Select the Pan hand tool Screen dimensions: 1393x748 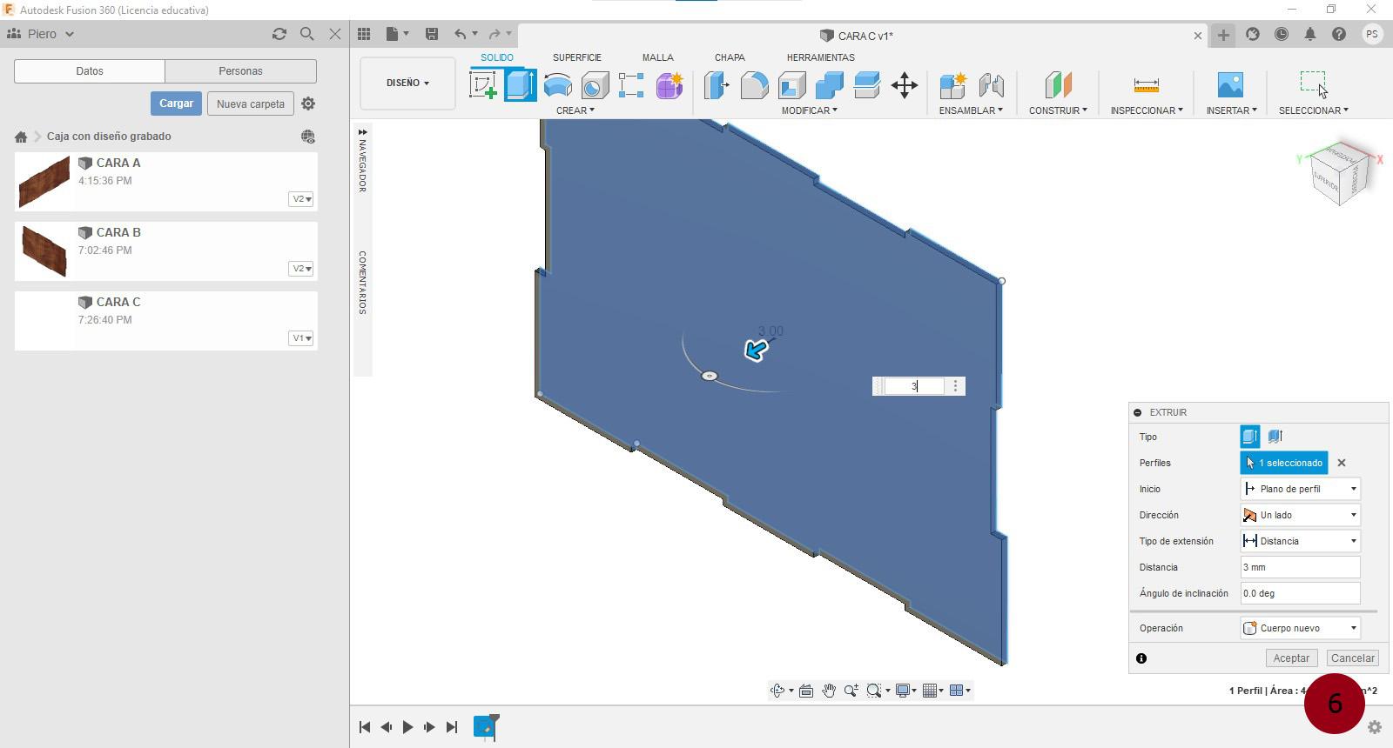(829, 691)
